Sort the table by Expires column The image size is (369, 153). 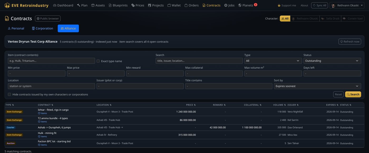(x=332, y=105)
